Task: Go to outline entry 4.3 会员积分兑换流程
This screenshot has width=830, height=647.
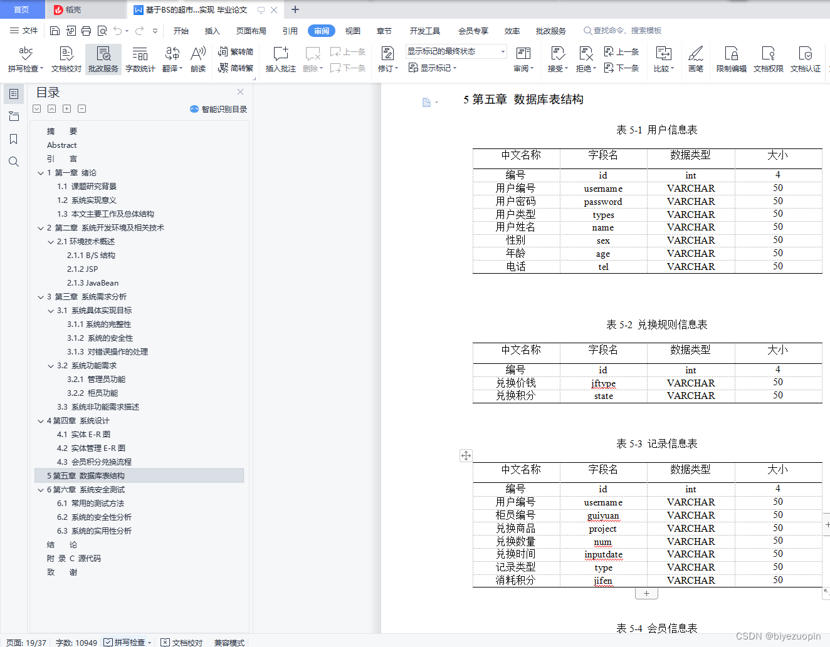Action: [x=94, y=462]
